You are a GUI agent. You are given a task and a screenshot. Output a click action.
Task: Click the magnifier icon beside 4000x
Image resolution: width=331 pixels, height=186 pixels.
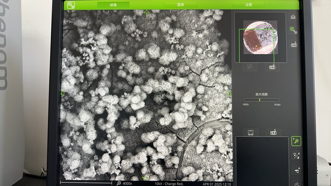(119, 183)
